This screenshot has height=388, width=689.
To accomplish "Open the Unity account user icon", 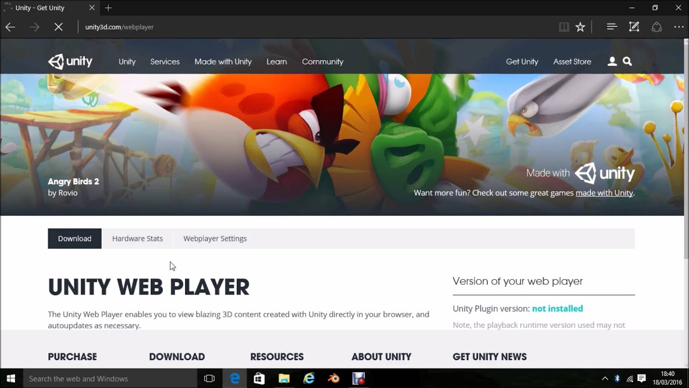I will 612,61.
